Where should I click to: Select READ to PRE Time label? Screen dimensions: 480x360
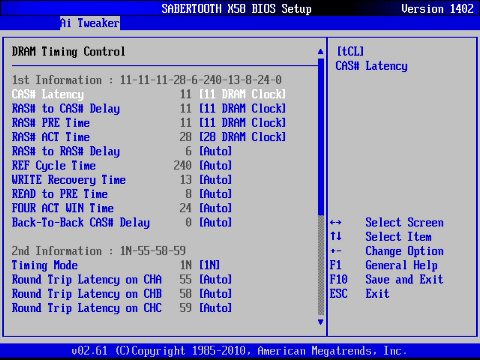(x=60, y=194)
